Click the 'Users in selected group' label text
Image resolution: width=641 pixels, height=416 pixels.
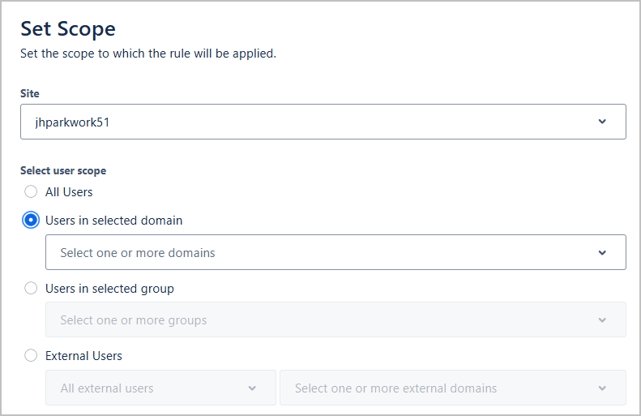tap(109, 289)
